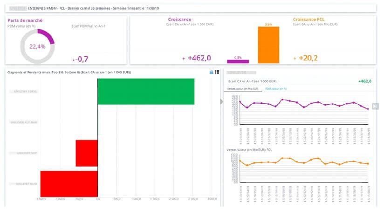Open the Ventes valeur (en Mio EUR) tab

[242, 89]
